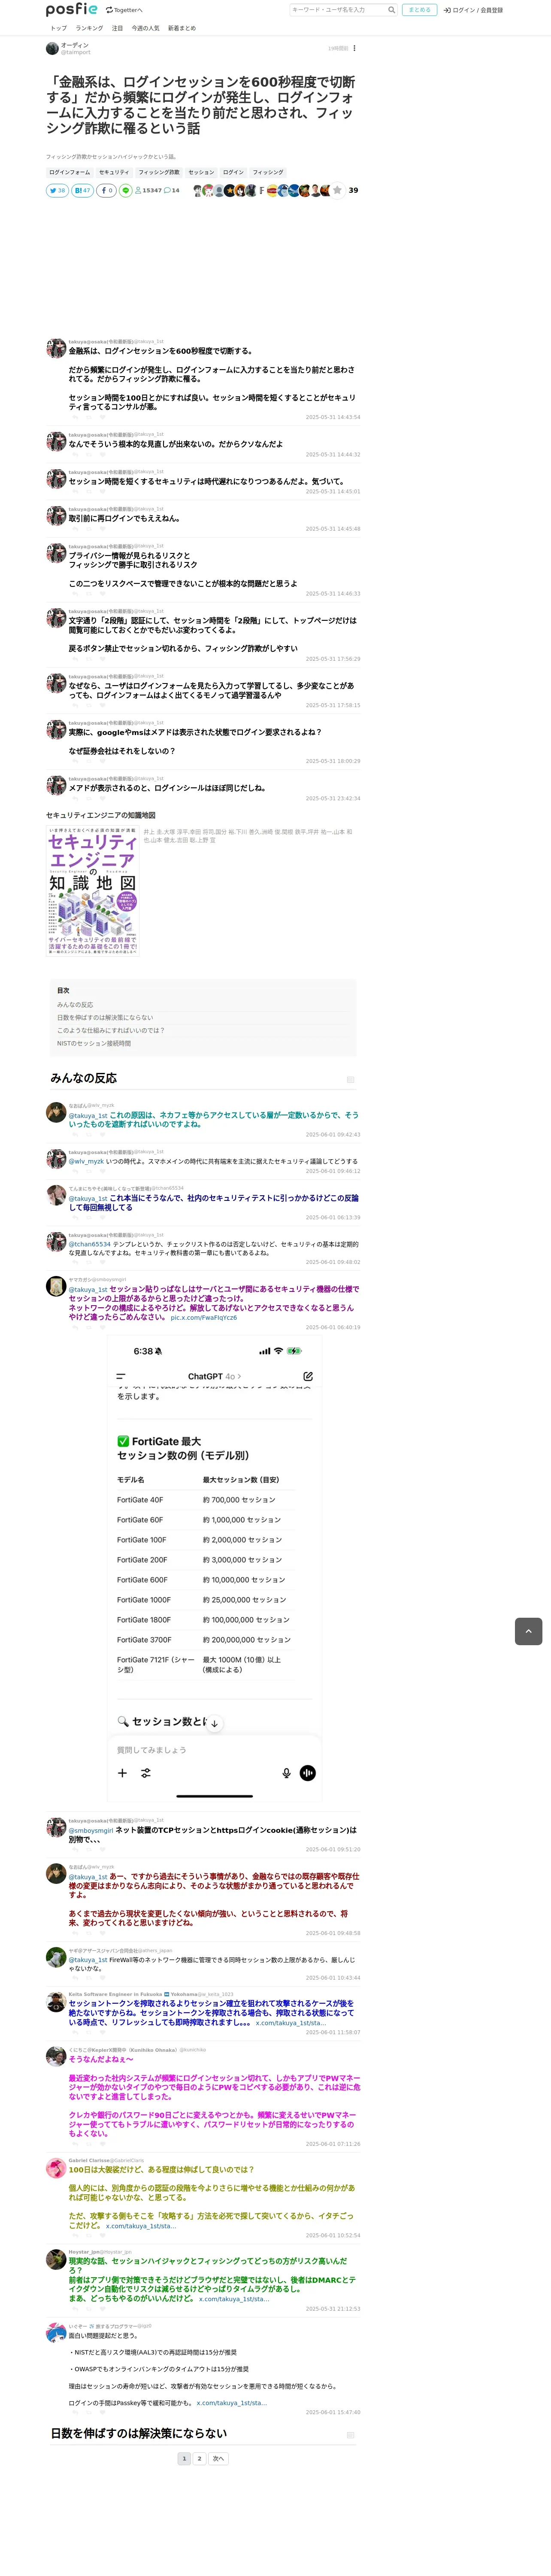Jump to 日数を伸ばすのは解決策にならない in the contents
Image resolution: width=551 pixels, height=2576 pixels.
[x=105, y=1017]
